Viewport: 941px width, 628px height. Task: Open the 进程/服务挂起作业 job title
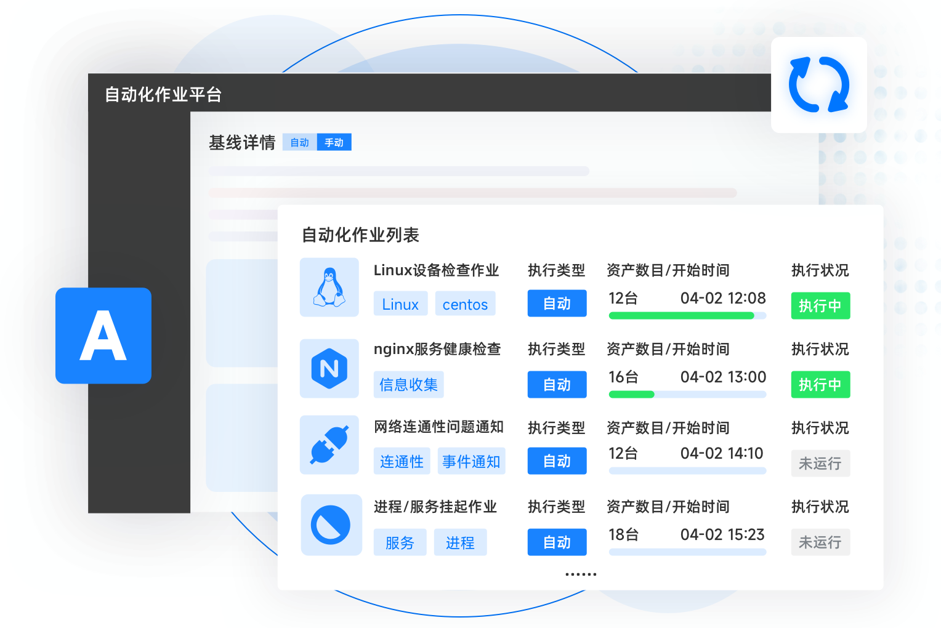435,507
